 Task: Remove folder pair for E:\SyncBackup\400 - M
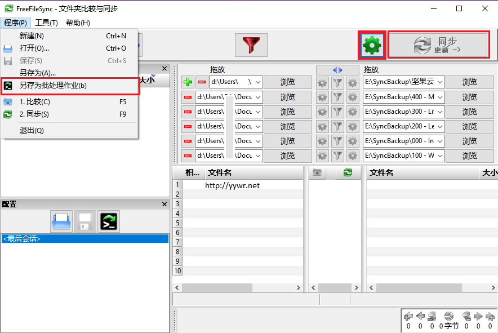pyautogui.click(x=188, y=97)
